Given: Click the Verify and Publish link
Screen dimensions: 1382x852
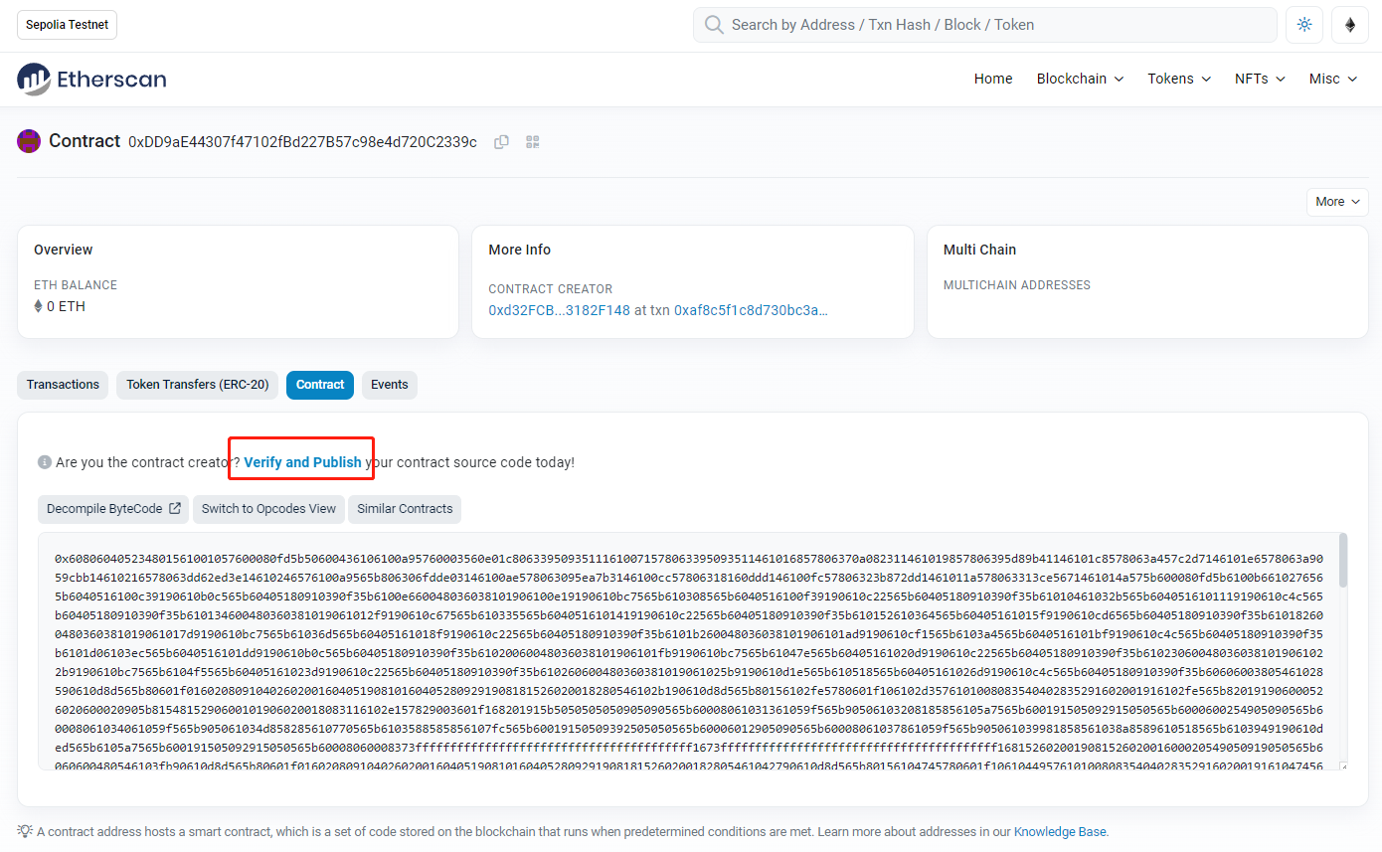Looking at the screenshot, I should pos(302,462).
